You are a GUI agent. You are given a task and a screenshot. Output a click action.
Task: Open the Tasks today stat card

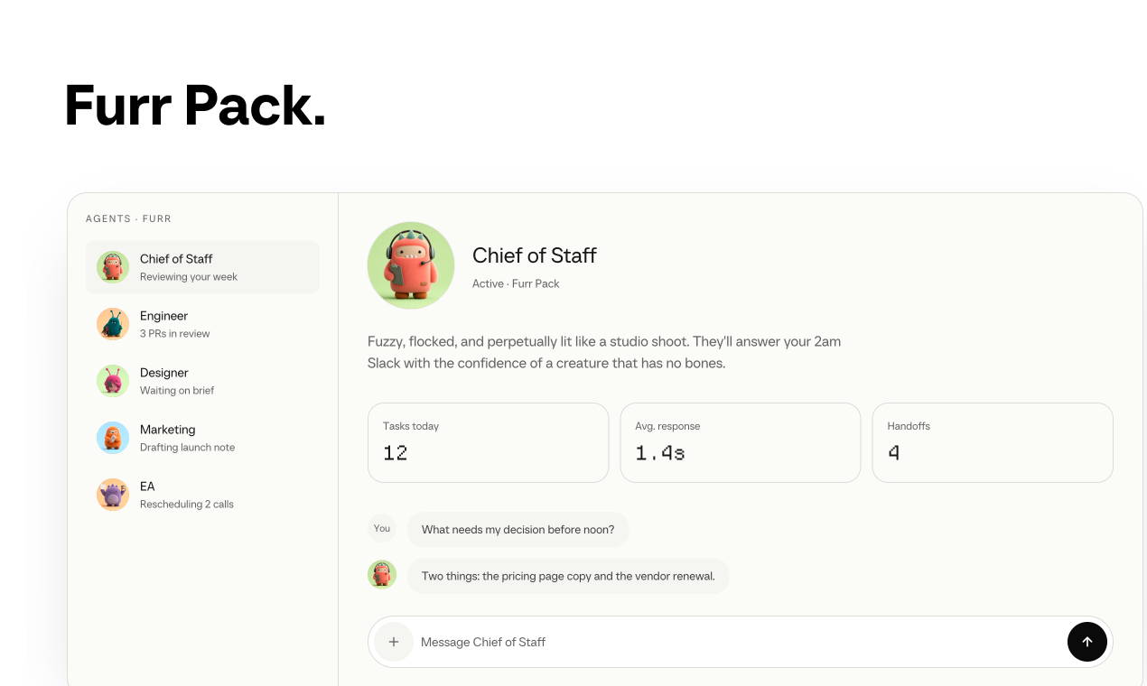[488, 442]
